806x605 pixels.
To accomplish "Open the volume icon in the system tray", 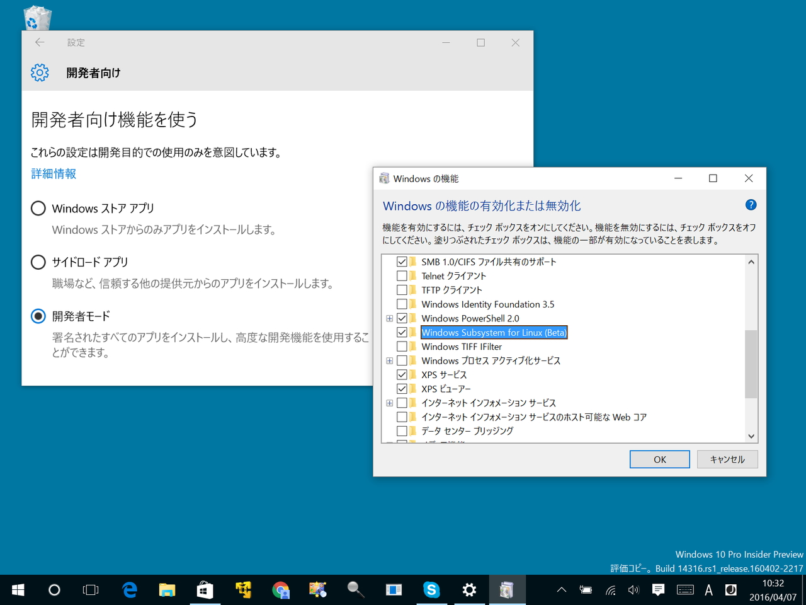I will point(633,590).
